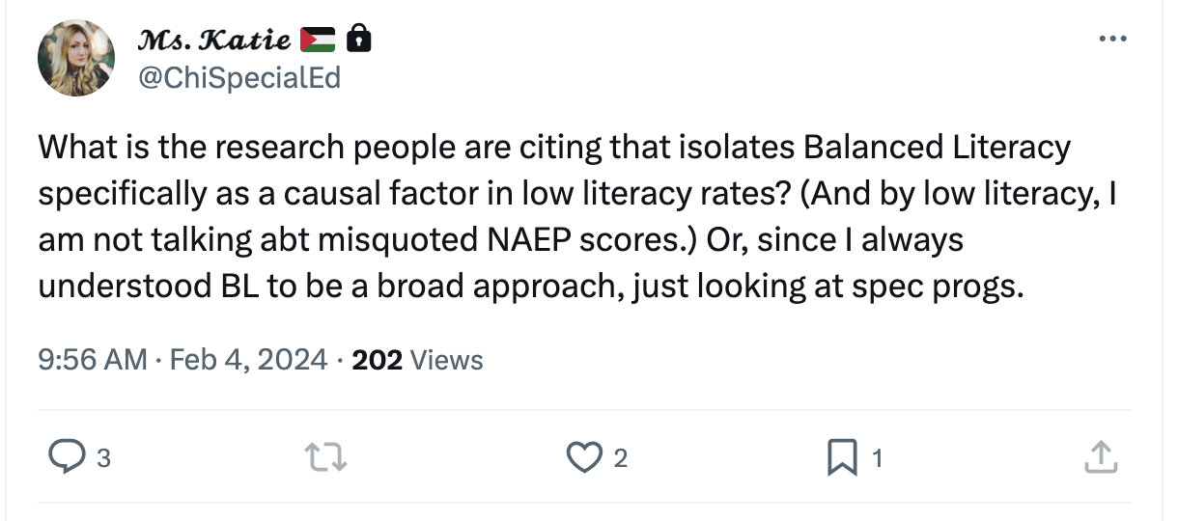Click the repost arrows icon
The image size is (1178, 521).
(325, 458)
